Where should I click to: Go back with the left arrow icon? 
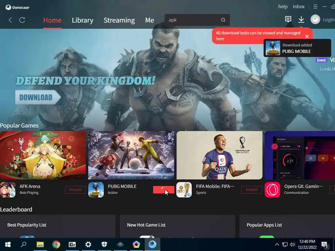[x=10, y=20]
